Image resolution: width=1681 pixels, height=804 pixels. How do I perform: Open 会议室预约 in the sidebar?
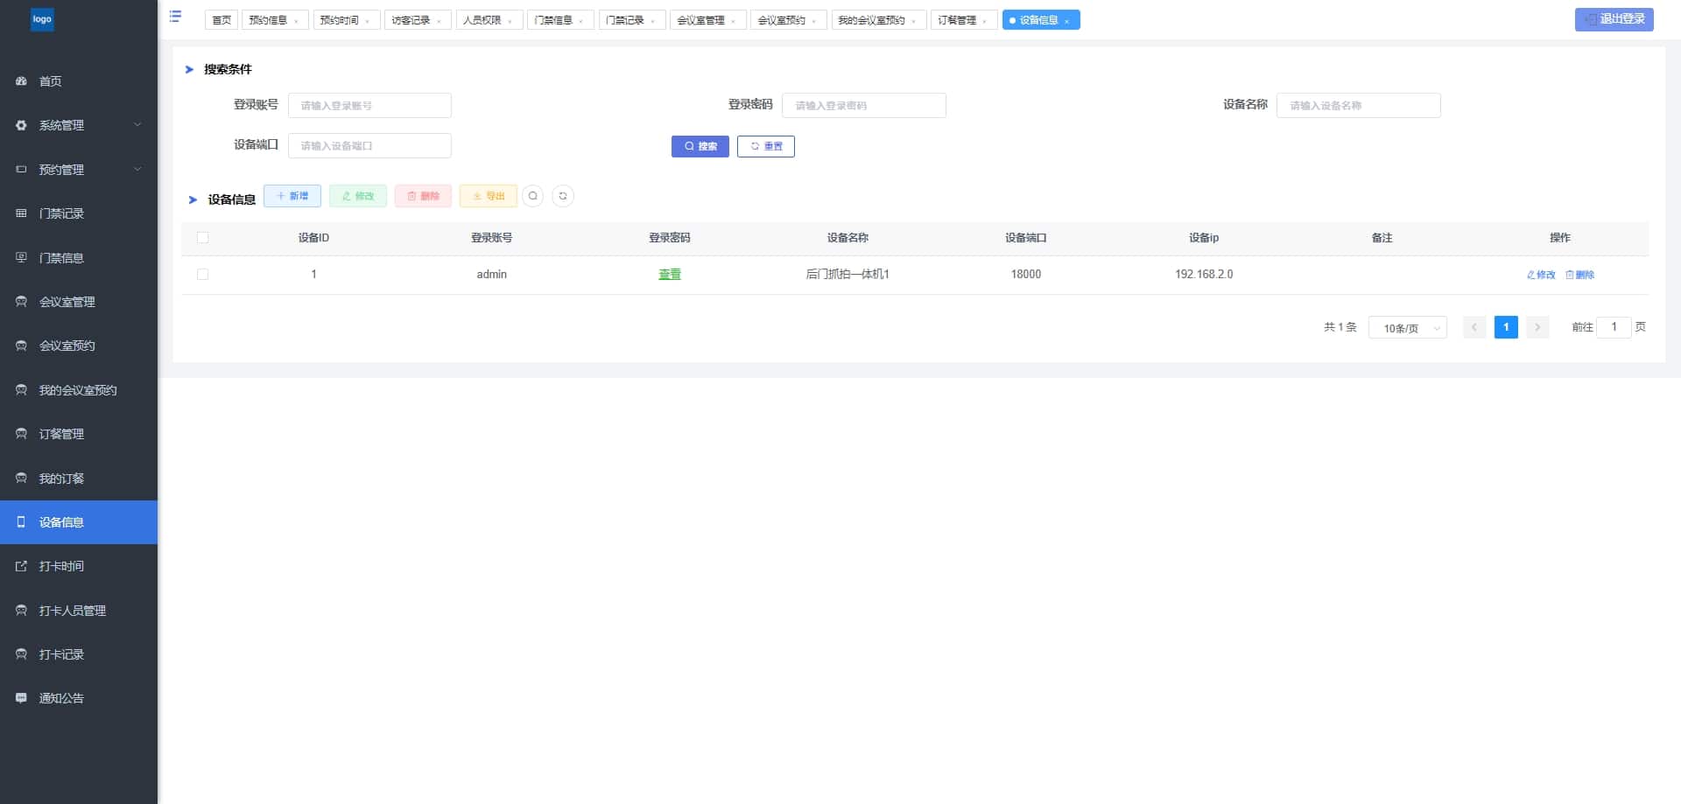[79, 346]
